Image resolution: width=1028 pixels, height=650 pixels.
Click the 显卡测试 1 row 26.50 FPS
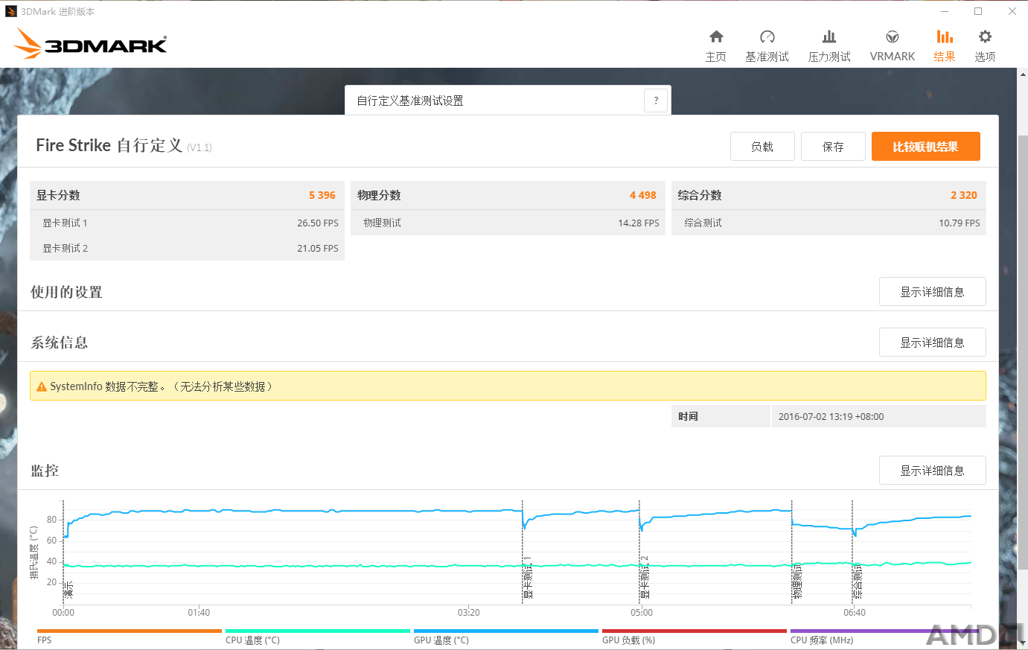(x=187, y=223)
